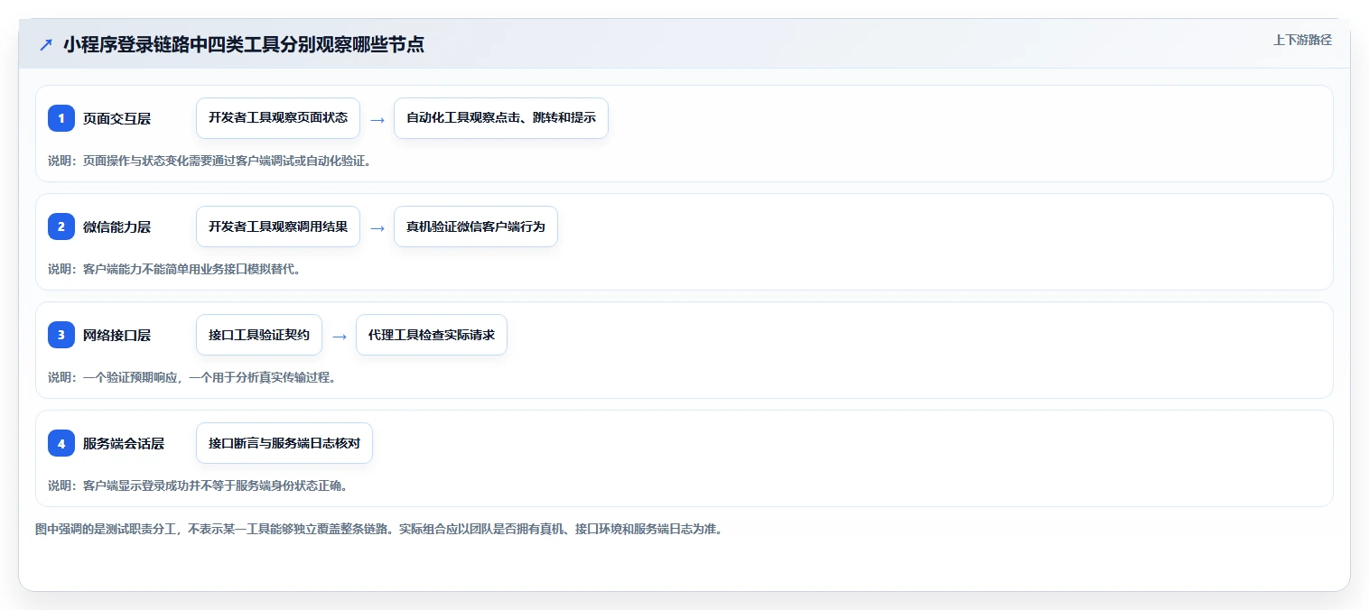Click the 微信能力层 layer label
The height and width of the screenshot is (610, 1369).
[116, 226]
